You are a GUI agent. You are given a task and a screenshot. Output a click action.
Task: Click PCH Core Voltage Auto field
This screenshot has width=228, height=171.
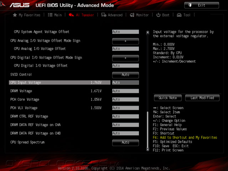pyautogui.click(x=125, y=99)
